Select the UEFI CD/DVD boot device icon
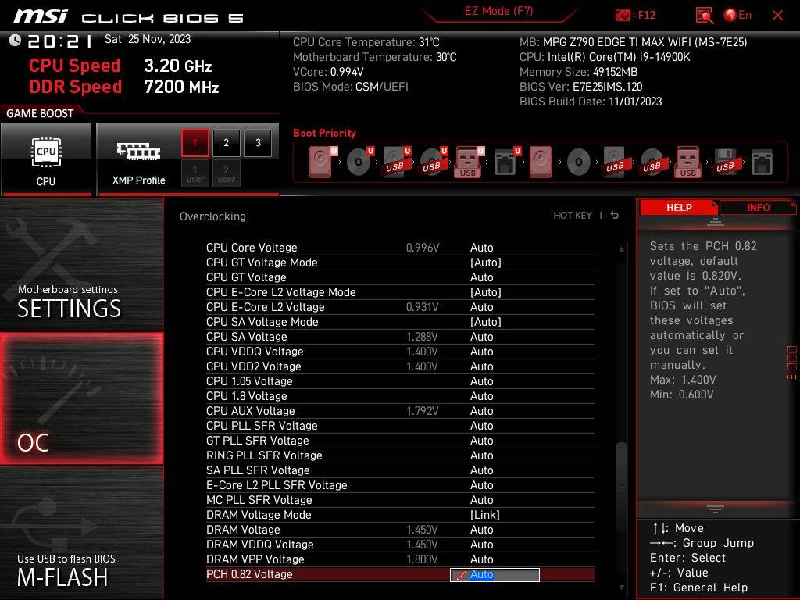800x600 pixels. pyautogui.click(x=359, y=162)
